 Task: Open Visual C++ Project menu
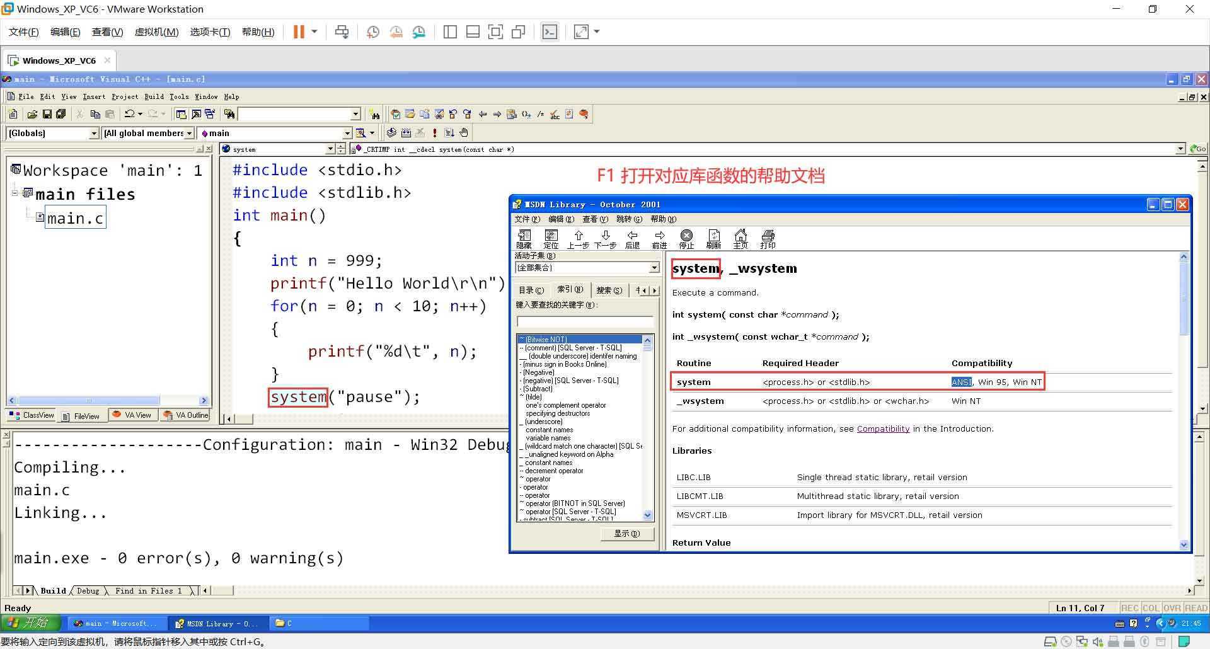[125, 97]
